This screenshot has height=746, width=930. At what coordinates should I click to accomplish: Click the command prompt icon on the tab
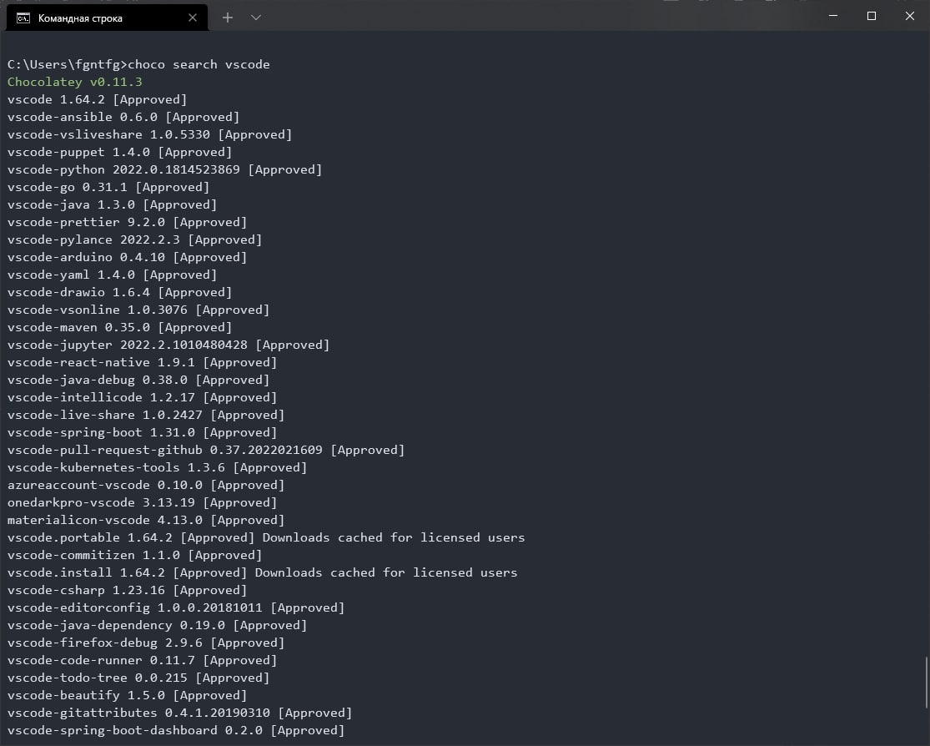coord(23,18)
